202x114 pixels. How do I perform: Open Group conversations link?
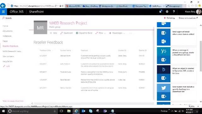(188, 18)
